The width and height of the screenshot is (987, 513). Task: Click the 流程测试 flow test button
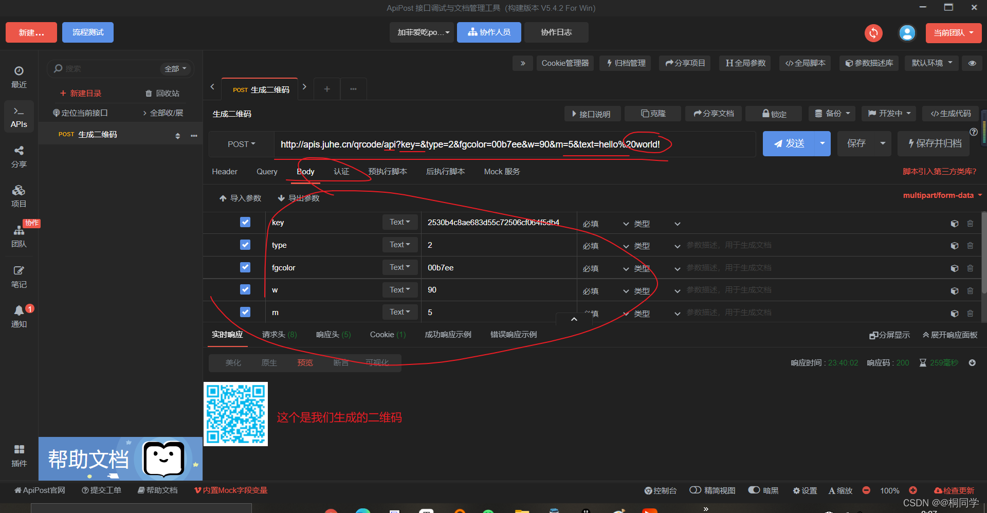88,32
